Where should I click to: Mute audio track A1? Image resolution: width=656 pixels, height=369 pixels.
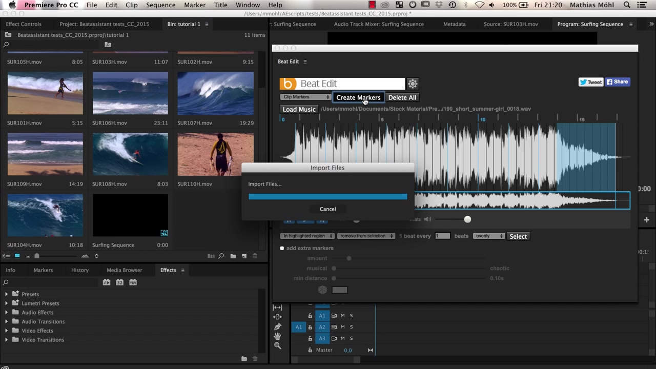(x=343, y=316)
